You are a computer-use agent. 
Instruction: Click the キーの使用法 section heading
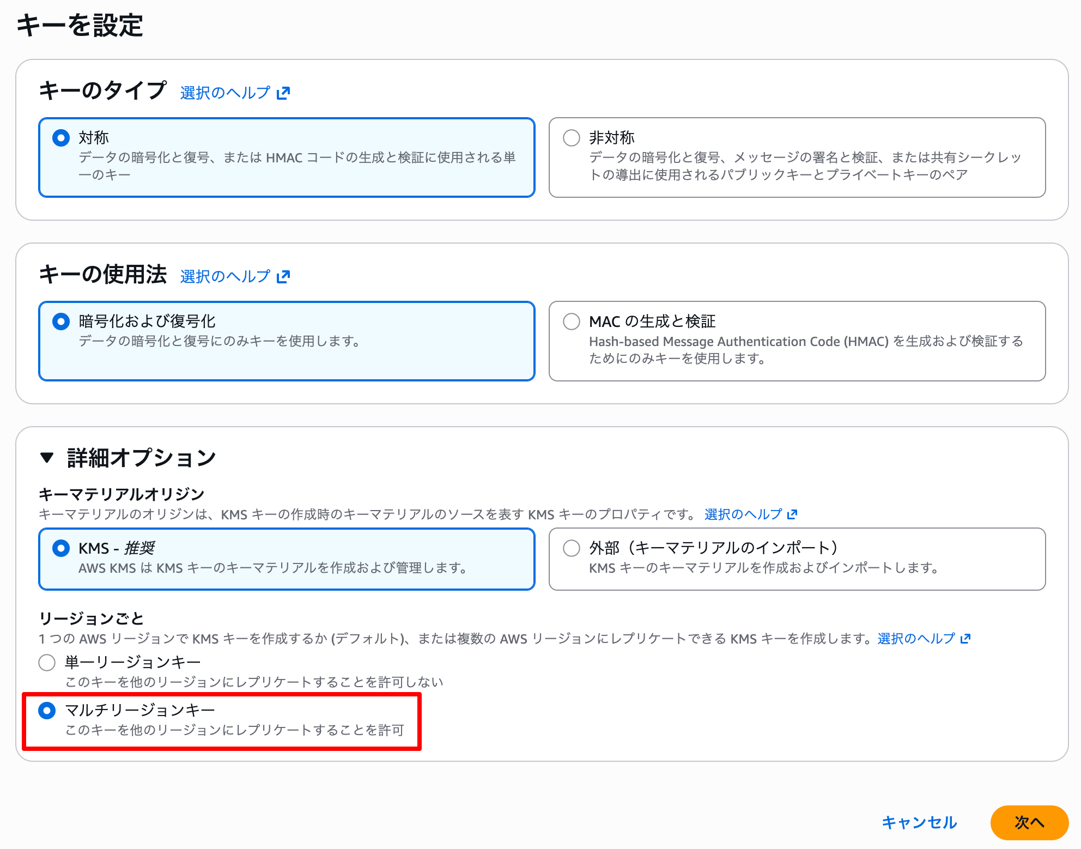coord(102,274)
